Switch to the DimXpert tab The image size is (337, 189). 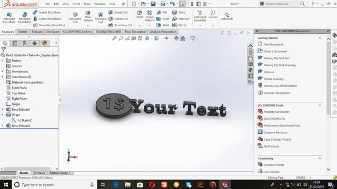click(53, 31)
